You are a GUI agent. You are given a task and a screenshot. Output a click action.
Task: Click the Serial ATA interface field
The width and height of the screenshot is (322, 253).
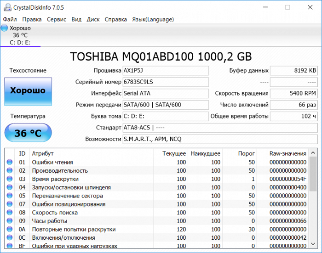pyautogui.click(x=166, y=94)
